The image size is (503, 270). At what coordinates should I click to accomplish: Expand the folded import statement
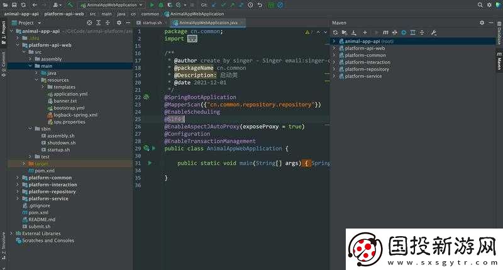(191, 38)
